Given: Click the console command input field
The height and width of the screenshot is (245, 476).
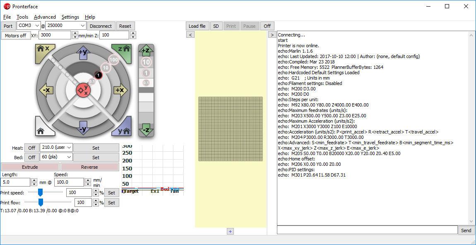Looking at the screenshot, I should point(367,230).
